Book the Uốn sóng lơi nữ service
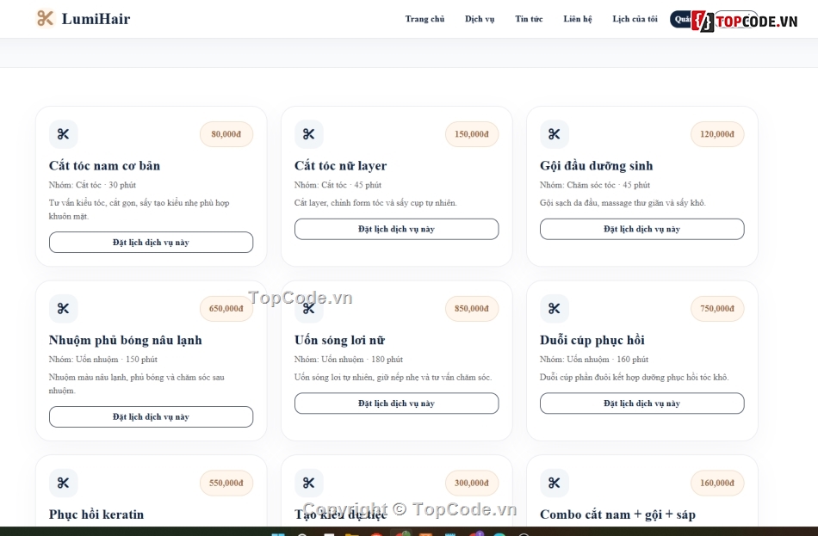 coord(396,404)
